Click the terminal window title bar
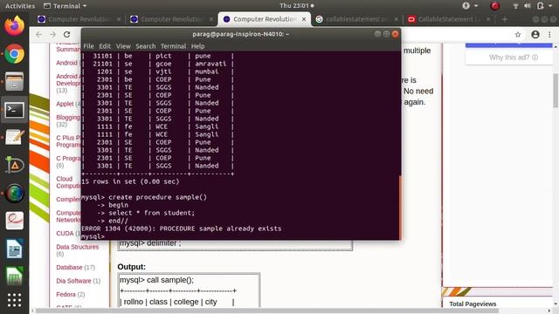 click(241, 34)
